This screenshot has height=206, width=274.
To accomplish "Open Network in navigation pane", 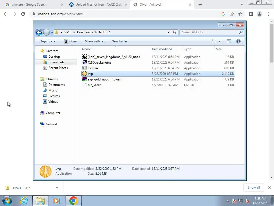I will point(52,124).
